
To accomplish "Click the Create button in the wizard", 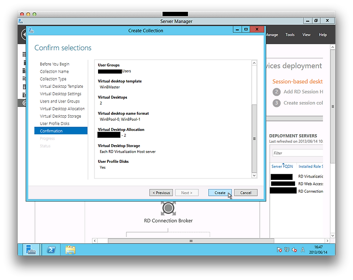I will [220, 193].
